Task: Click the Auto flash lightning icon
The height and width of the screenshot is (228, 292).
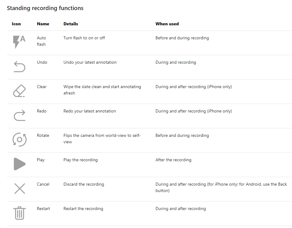Action: pyautogui.click(x=19, y=42)
